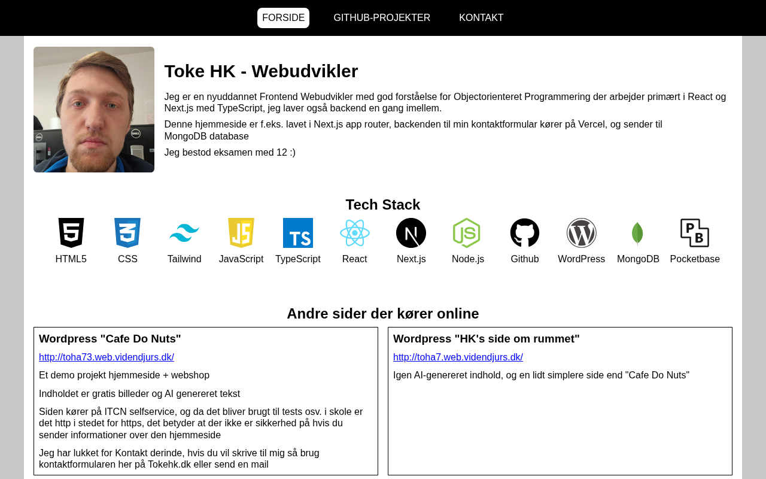
Task: Click the HTML5 logo icon
Action: click(x=71, y=233)
